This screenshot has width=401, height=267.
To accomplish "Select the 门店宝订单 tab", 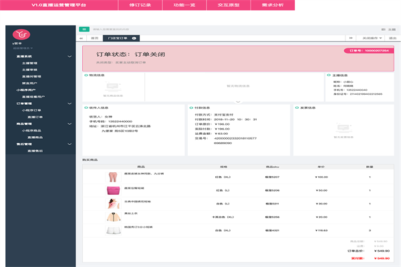I will [x=118, y=38].
